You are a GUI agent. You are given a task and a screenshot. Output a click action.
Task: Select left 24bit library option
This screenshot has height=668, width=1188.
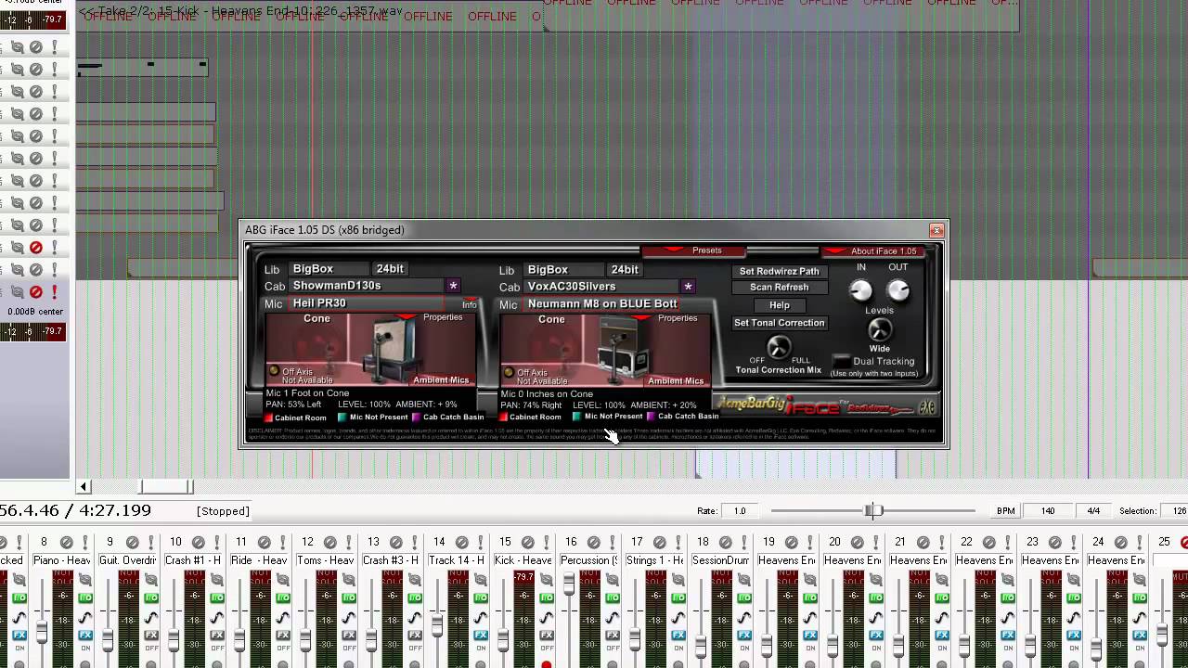[x=390, y=269]
